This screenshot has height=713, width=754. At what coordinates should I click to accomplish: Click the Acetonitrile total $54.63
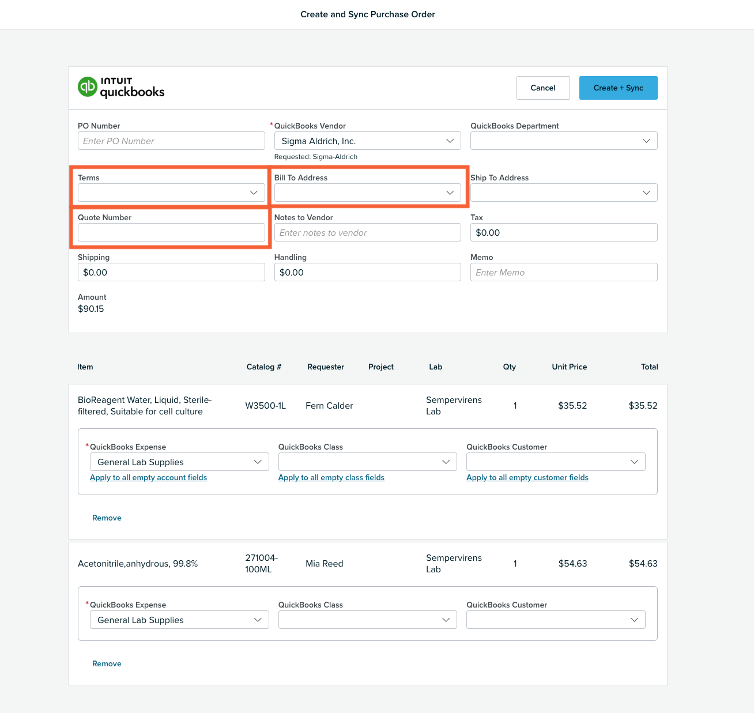pos(643,563)
